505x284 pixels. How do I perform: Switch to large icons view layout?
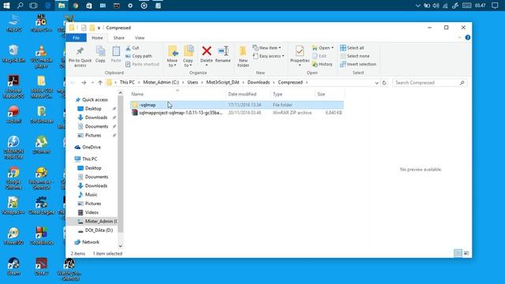(x=466, y=253)
